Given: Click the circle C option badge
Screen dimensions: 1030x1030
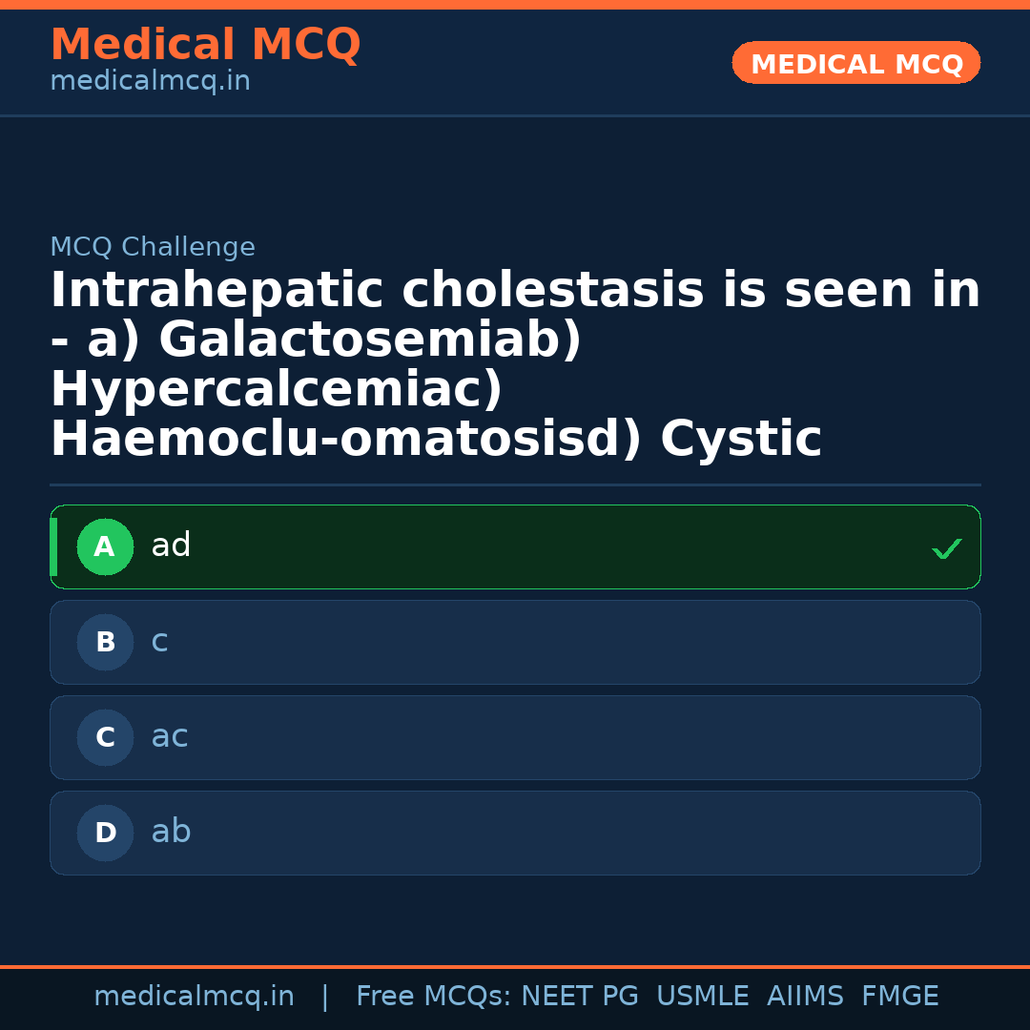Looking at the screenshot, I should click(105, 738).
